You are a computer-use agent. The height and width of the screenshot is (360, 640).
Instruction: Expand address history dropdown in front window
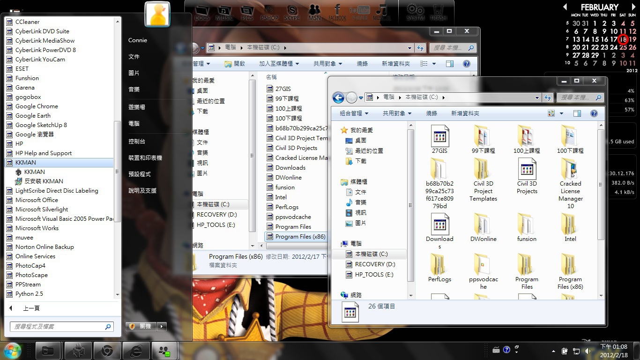tap(537, 97)
